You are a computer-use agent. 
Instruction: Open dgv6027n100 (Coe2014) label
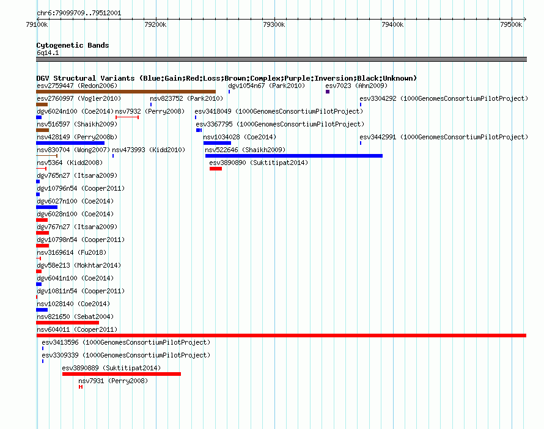pos(75,201)
